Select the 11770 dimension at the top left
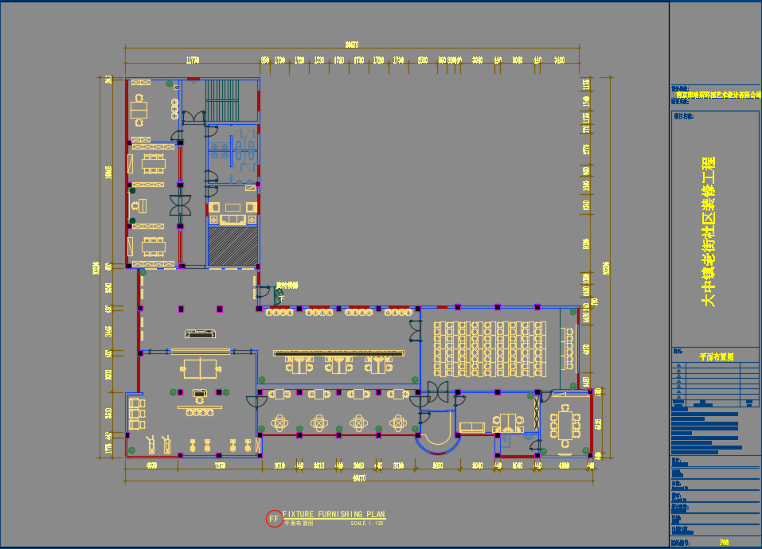 coord(192,60)
